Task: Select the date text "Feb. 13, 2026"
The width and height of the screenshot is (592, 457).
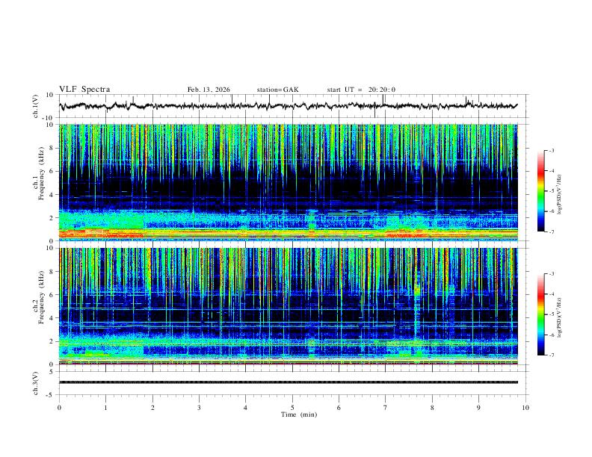Action: [209, 90]
